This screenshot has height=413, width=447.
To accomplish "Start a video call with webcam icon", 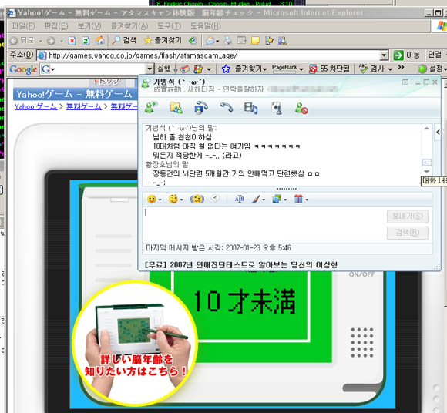I will point(201,108).
